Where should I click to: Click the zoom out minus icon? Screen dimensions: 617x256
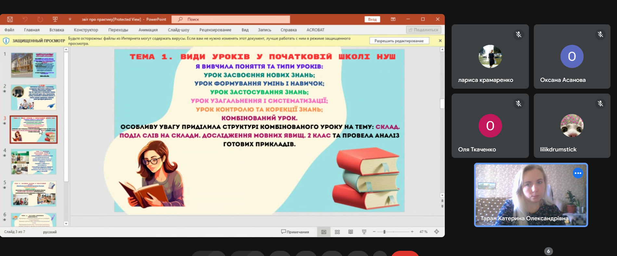pyautogui.click(x=374, y=232)
